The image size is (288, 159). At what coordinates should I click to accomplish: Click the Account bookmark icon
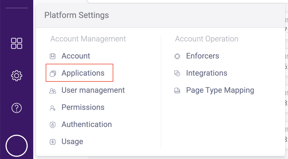coord(53,56)
